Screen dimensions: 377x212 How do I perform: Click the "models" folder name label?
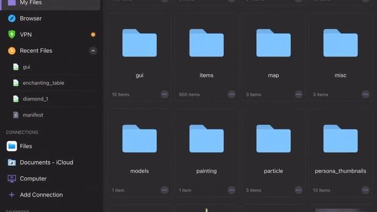pyautogui.click(x=140, y=171)
